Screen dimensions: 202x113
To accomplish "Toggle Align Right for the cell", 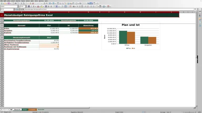I will point(51,6).
